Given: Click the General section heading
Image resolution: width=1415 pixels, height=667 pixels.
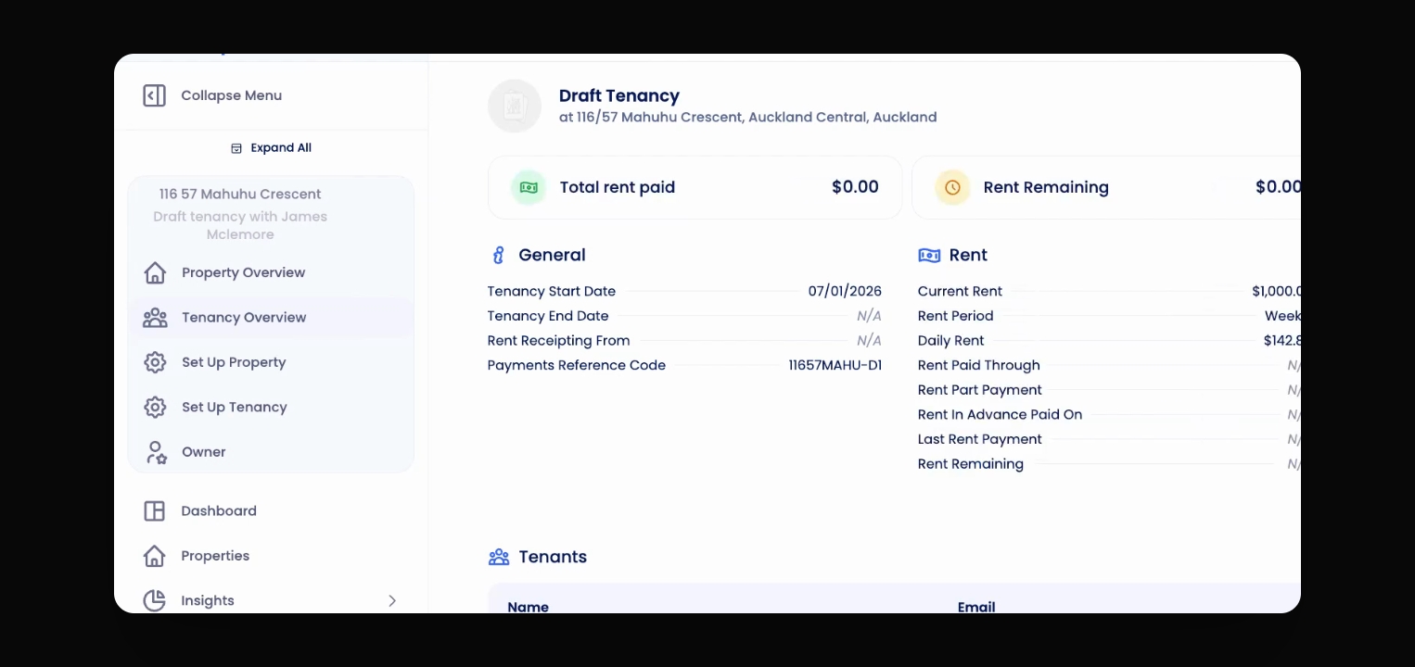Looking at the screenshot, I should tap(552, 256).
